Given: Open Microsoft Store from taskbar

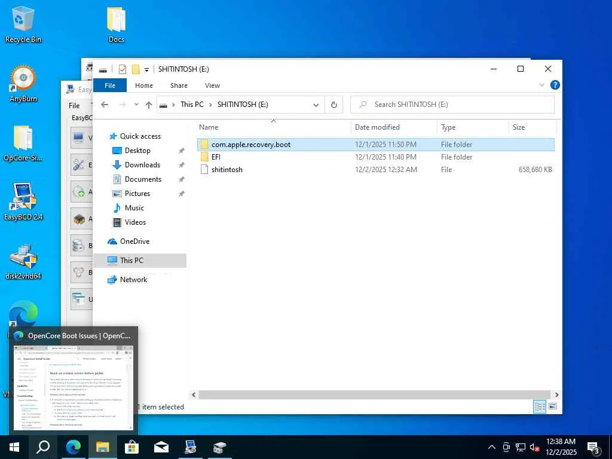Looking at the screenshot, I should click(131, 447).
